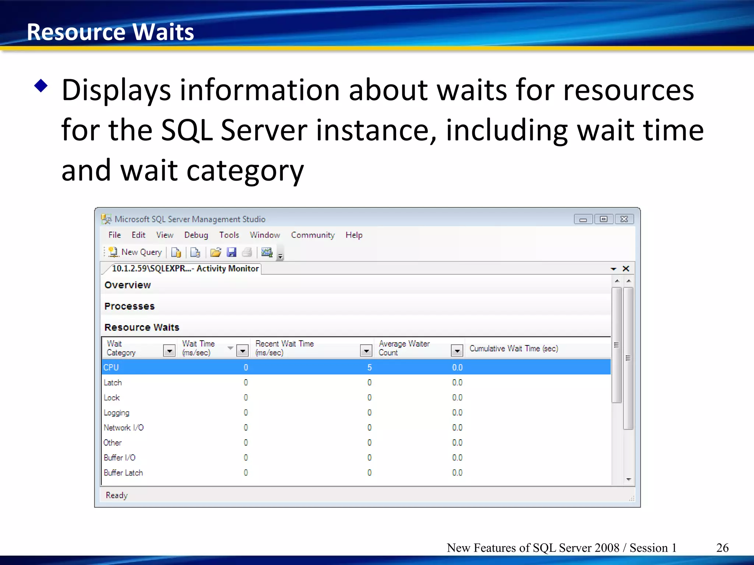Click the Open File folder icon
Screen dimensions: 754x565
(215, 252)
